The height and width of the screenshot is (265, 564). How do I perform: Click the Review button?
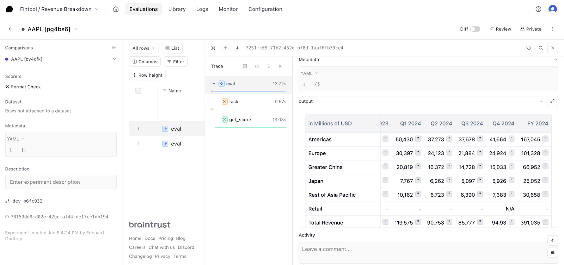point(500,29)
